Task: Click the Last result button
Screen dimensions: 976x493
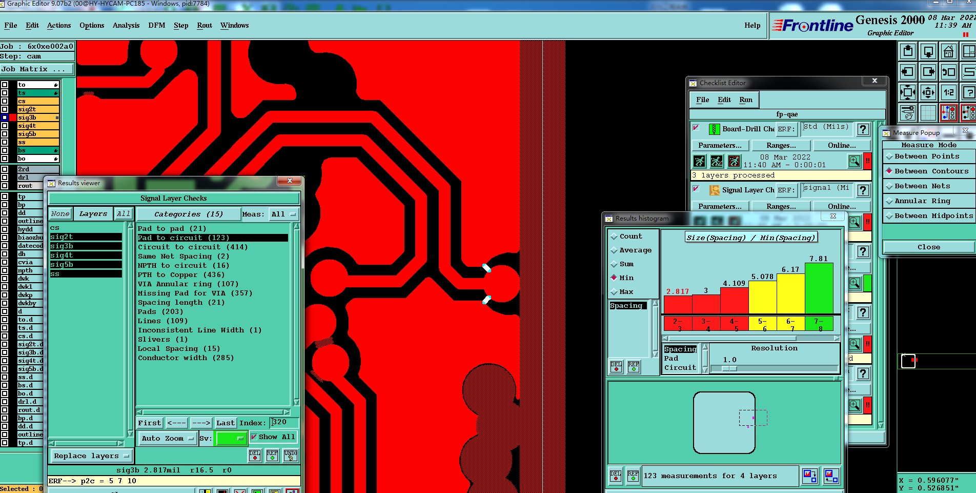Action: tap(225, 423)
